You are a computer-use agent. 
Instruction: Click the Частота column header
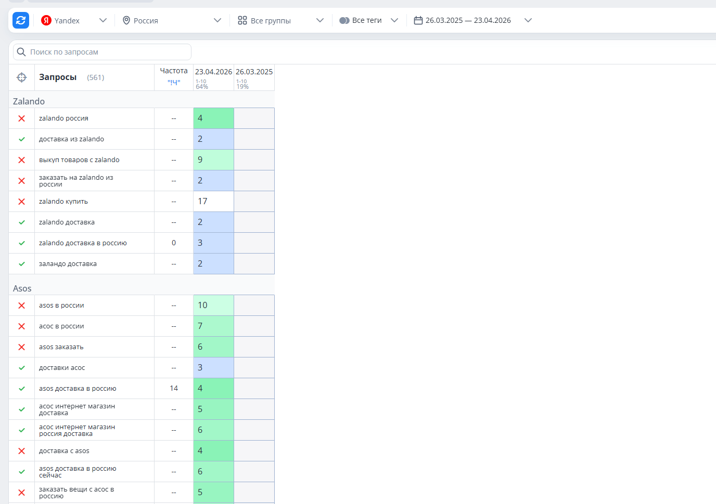click(174, 71)
